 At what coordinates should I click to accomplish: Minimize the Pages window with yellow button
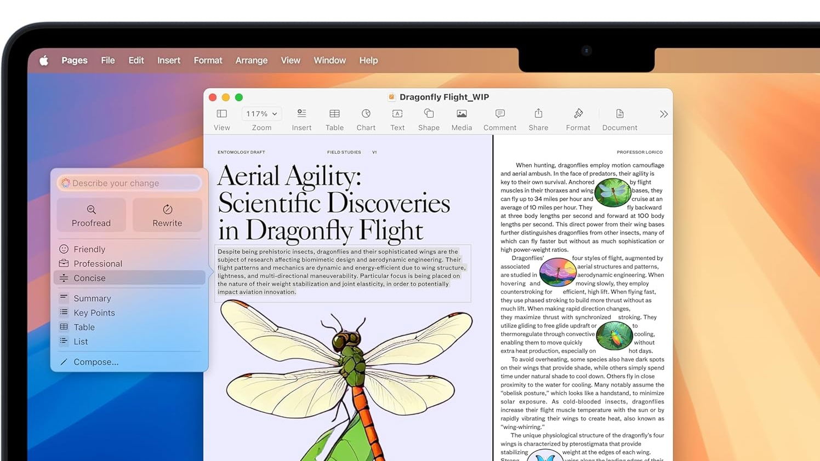point(226,97)
